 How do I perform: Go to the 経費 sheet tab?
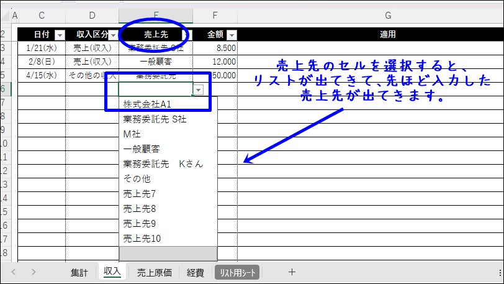196,272
